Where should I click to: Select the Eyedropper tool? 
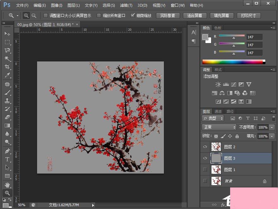coord(7,75)
